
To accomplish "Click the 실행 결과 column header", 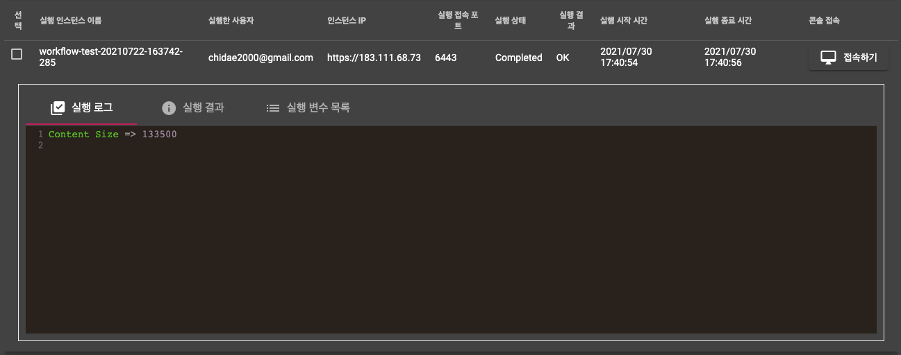I will point(571,20).
